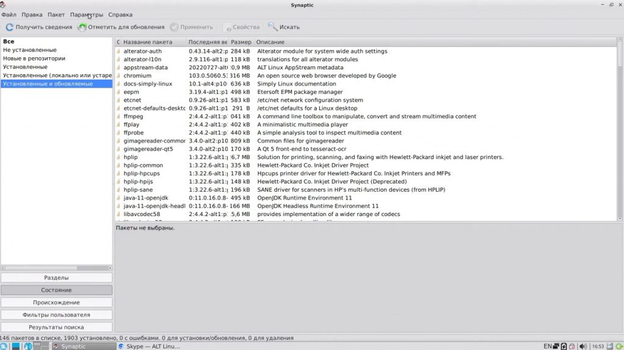Viewport: 624px width, 350px height.
Task: Click status icon of chromium row
Action: (118, 75)
